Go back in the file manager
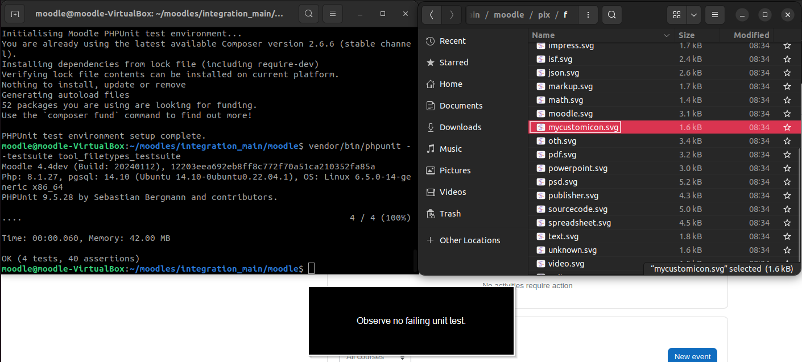 click(432, 15)
